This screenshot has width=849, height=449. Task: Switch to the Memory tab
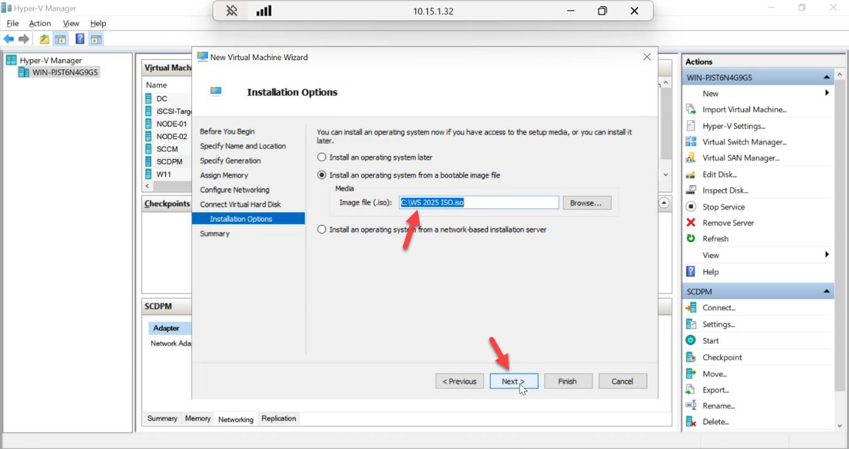pyautogui.click(x=198, y=418)
